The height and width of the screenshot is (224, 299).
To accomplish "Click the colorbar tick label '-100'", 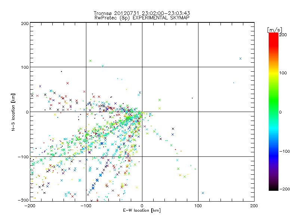I will (x=284, y=152).
